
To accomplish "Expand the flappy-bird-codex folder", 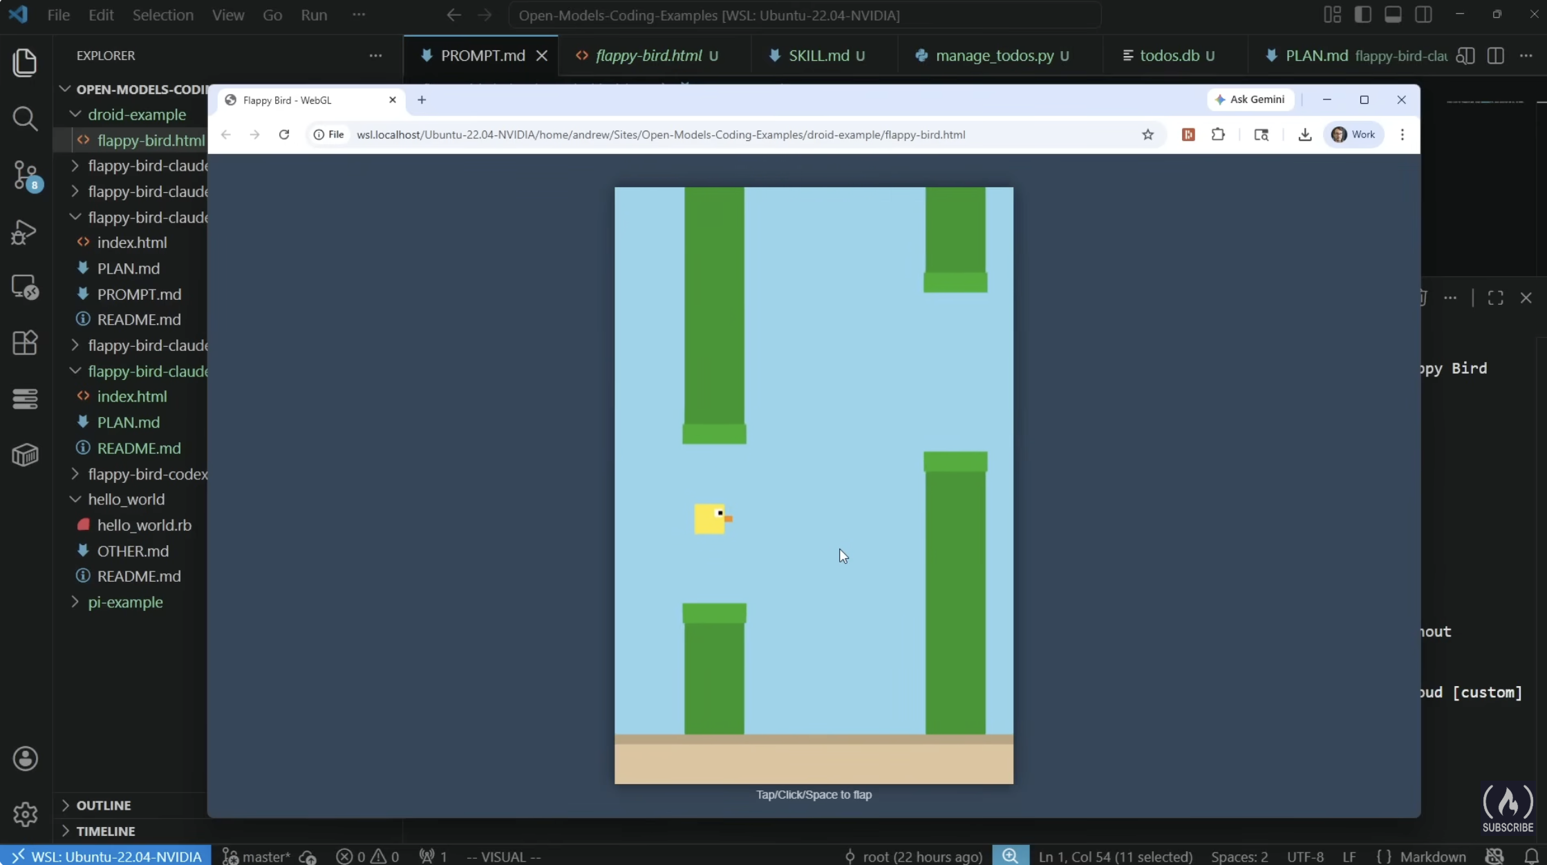I will pyautogui.click(x=147, y=474).
